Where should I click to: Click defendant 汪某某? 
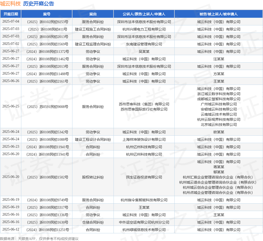point(219,59)
